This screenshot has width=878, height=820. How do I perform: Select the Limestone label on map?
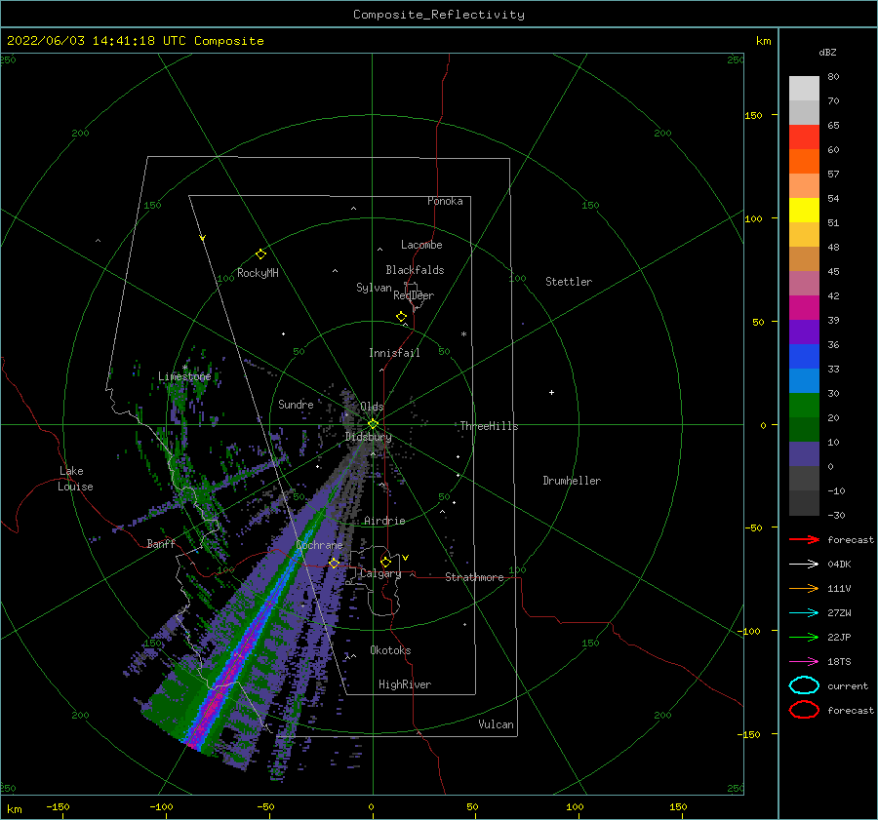coord(184,376)
